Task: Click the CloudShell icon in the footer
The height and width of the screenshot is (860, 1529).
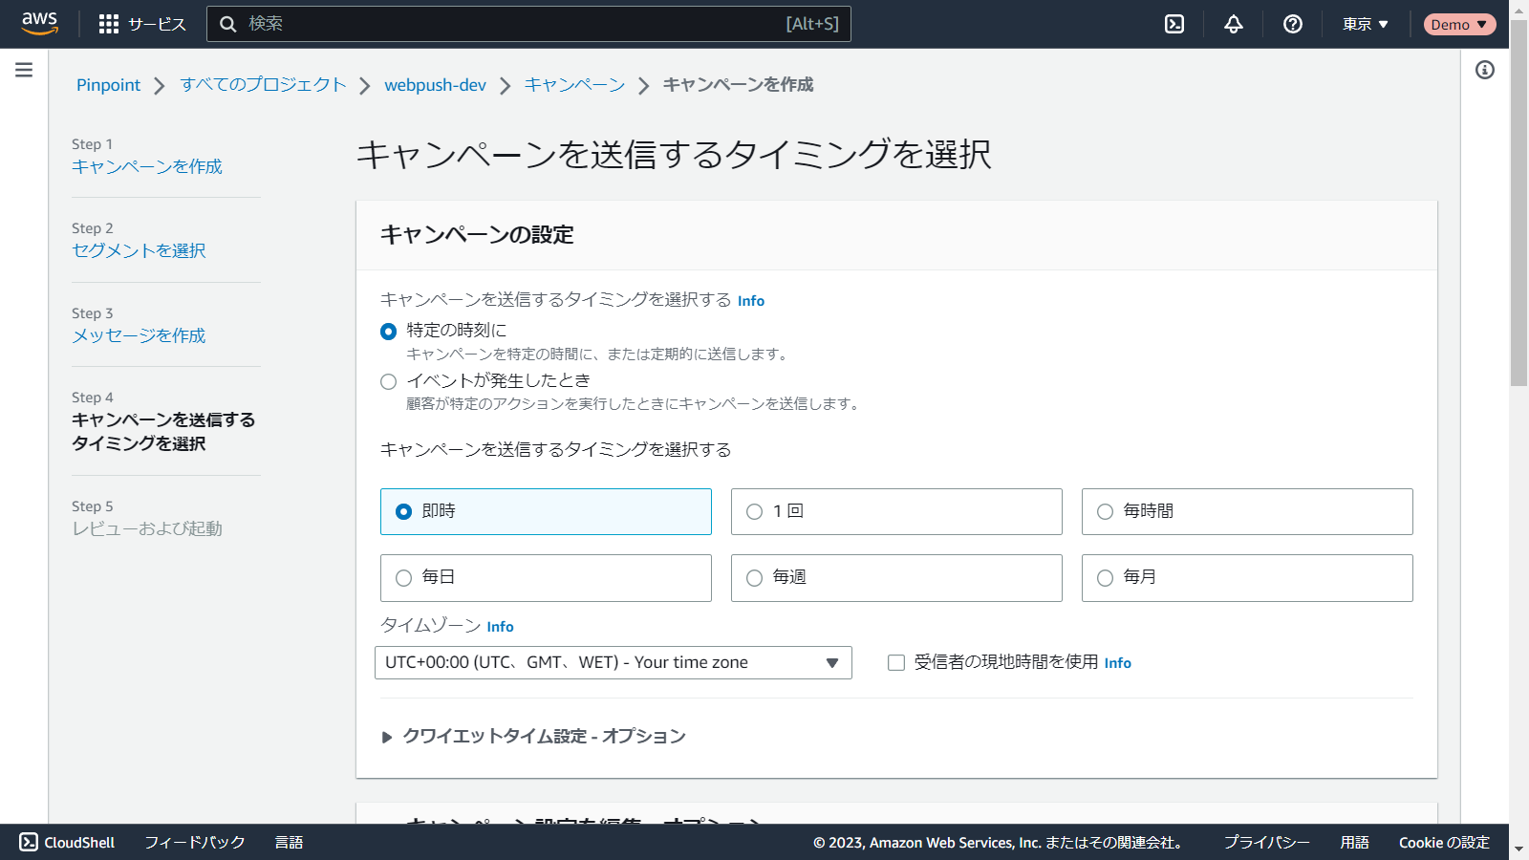Action: pyautogui.click(x=29, y=842)
